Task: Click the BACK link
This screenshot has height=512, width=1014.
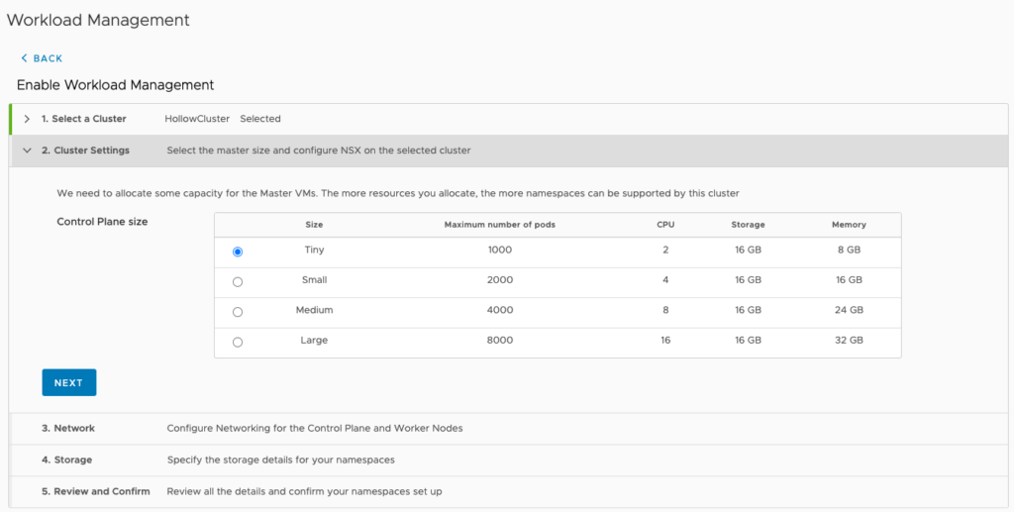Action: 48,58
